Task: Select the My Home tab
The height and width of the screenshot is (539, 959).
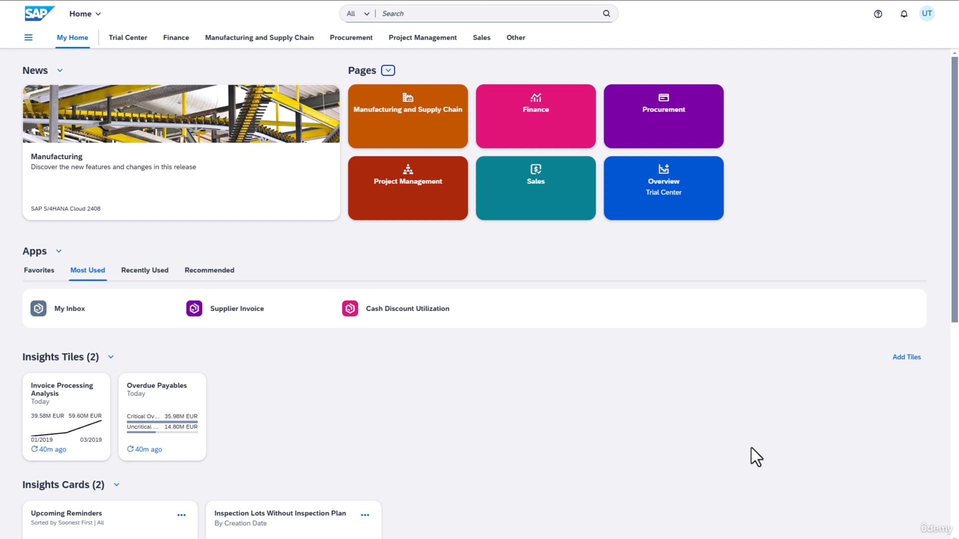Action: (x=72, y=37)
